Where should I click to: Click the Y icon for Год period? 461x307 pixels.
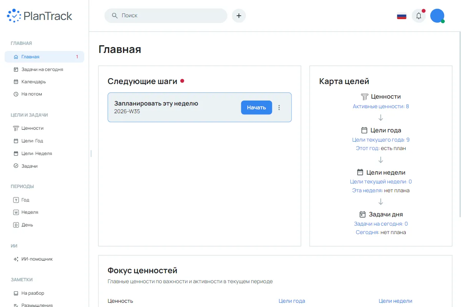[16, 200]
